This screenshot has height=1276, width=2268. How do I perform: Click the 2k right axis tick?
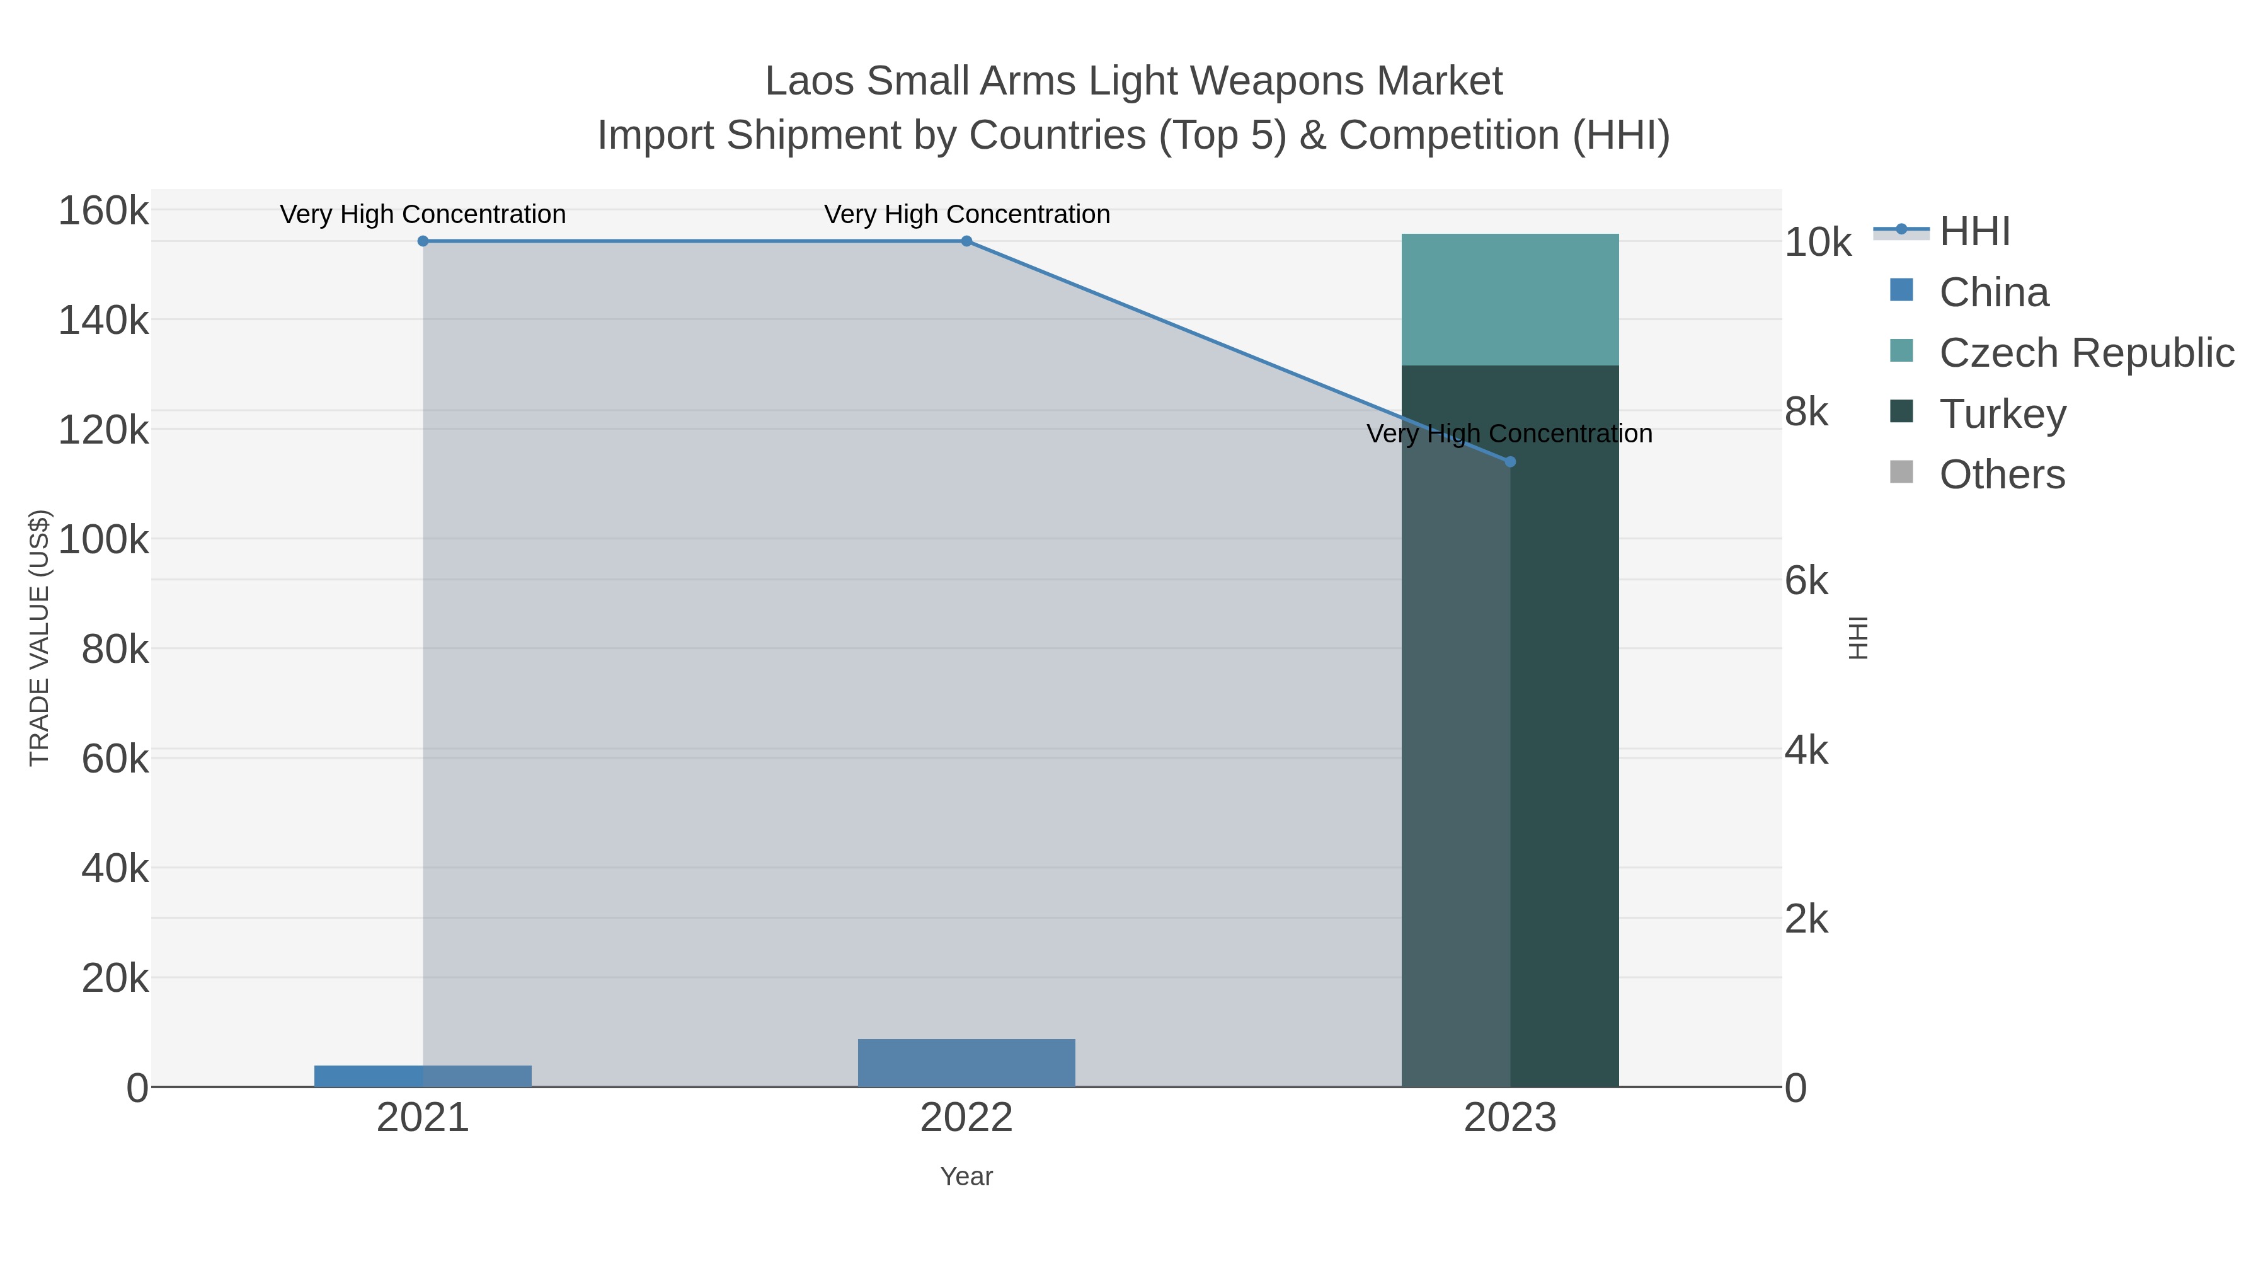point(1807,920)
